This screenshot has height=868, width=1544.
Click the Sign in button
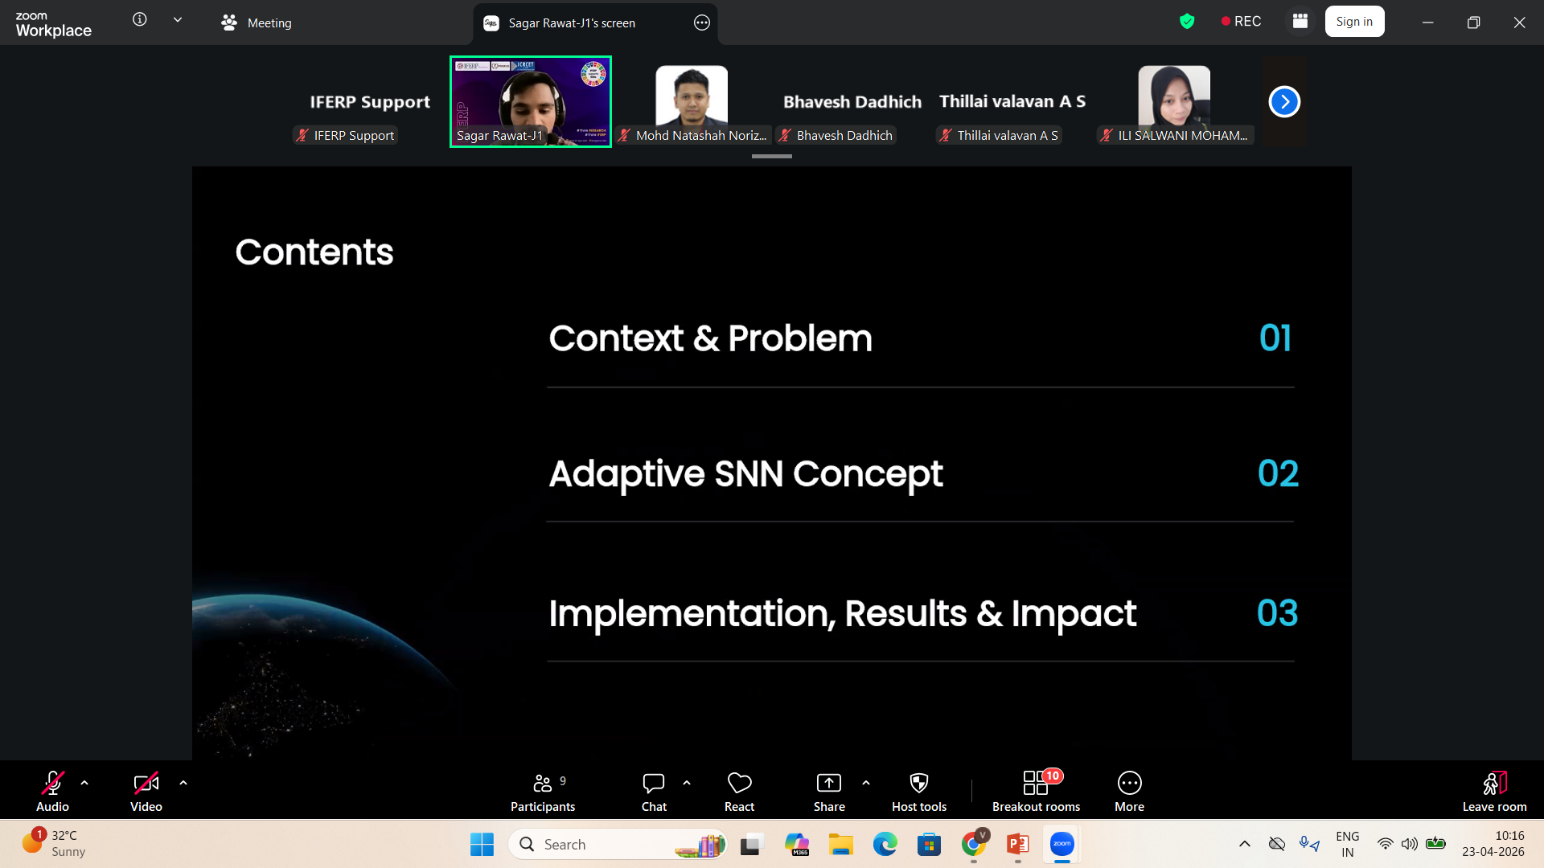(x=1354, y=22)
